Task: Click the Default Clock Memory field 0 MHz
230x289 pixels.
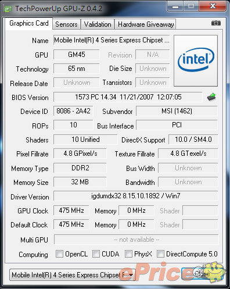Action: (136, 224)
